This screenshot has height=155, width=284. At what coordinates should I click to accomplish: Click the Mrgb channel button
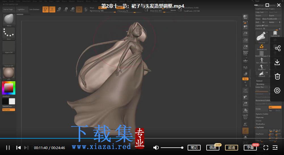(x=92, y=8)
